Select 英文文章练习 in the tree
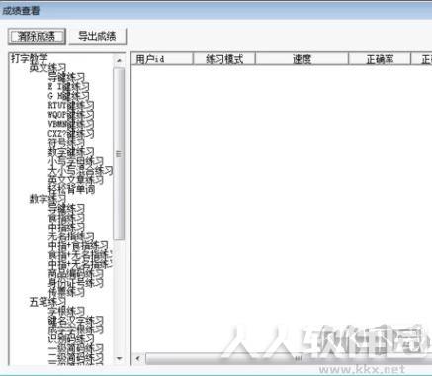This screenshot has width=432, height=376. tap(75, 180)
